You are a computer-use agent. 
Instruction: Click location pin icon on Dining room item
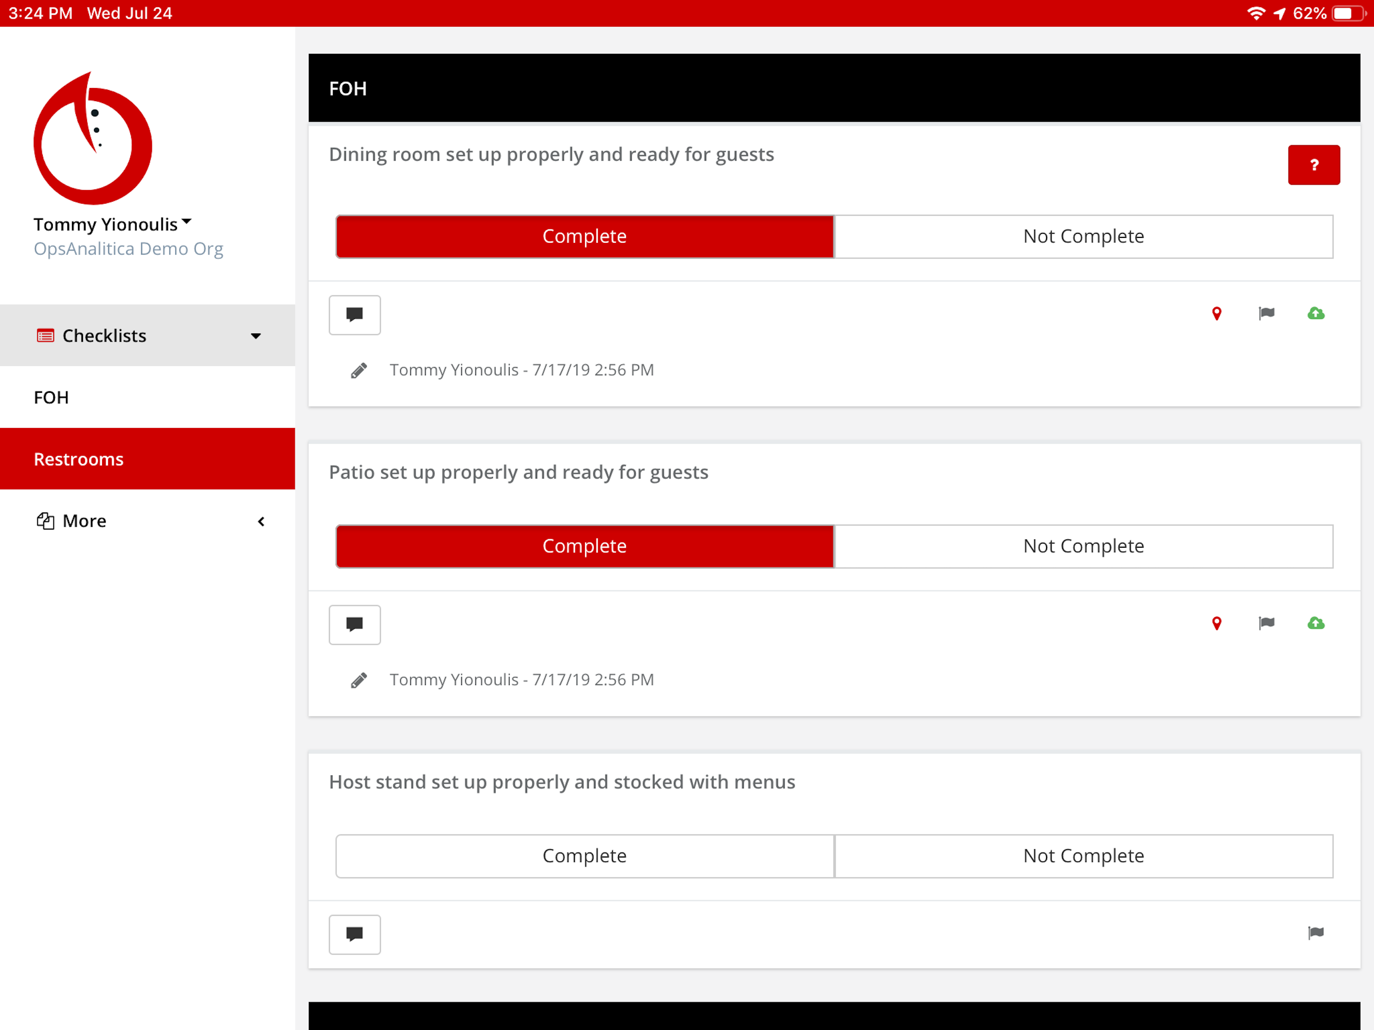1216,314
